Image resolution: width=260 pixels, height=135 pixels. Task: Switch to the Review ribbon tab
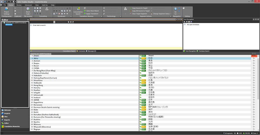click(19, 5)
